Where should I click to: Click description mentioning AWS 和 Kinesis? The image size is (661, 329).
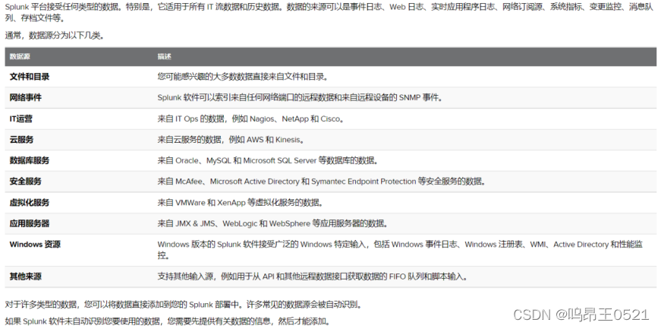[231, 139]
